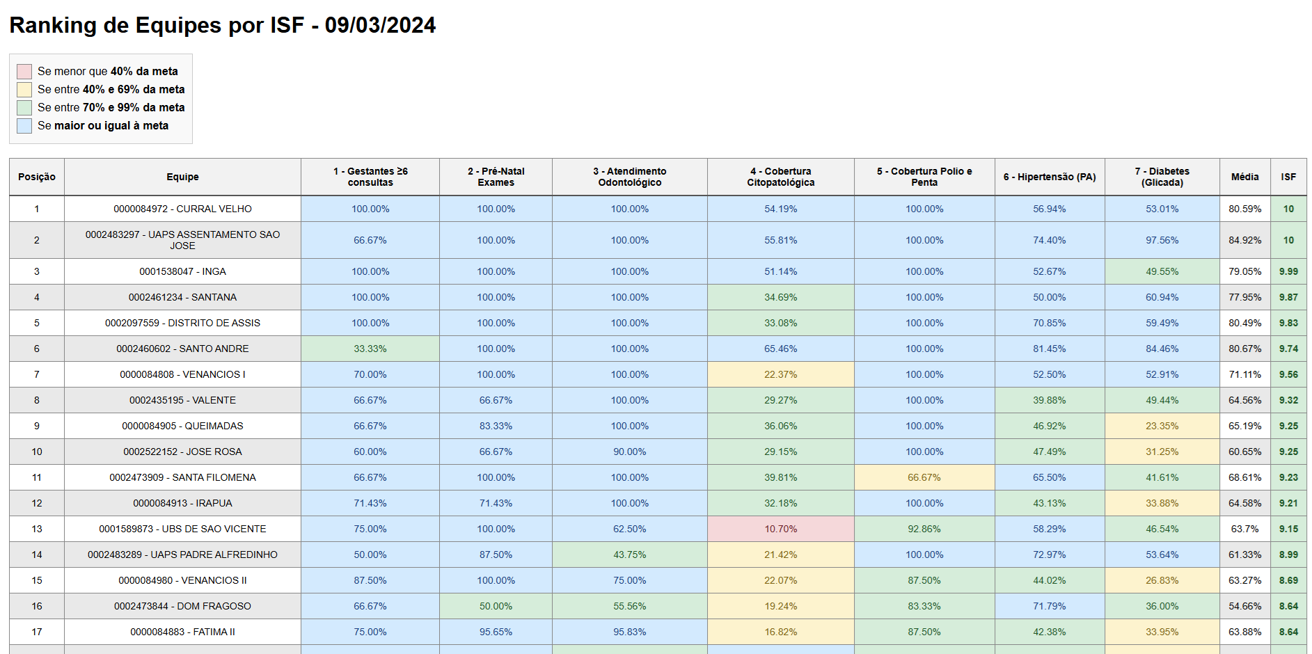Click the Atendimento Odontológico column header
Viewport: 1312px width, 654px height.
[629, 177]
